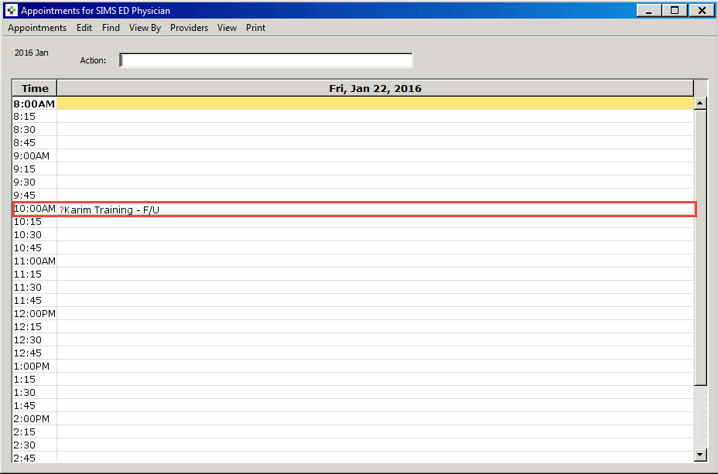This screenshot has width=718, height=474.
Task: Open the Find menu
Action: (x=111, y=28)
